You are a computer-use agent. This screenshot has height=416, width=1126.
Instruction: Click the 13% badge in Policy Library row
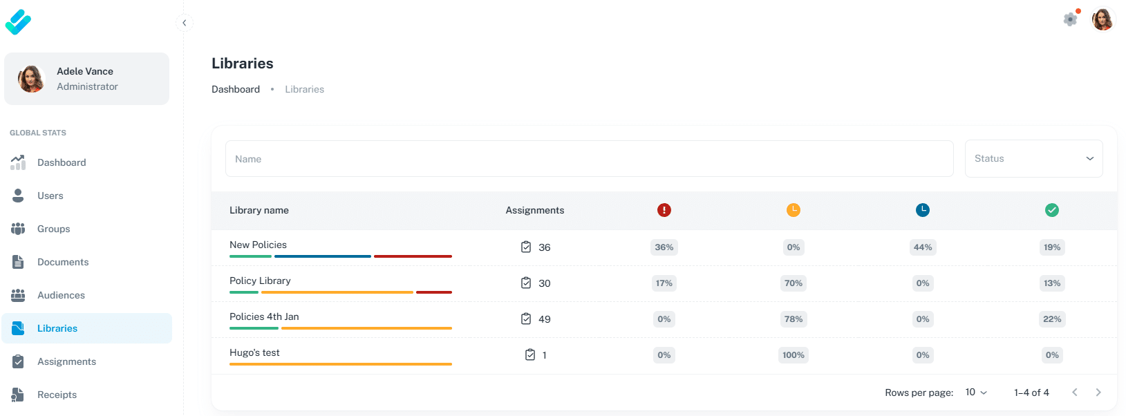[x=1052, y=283]
